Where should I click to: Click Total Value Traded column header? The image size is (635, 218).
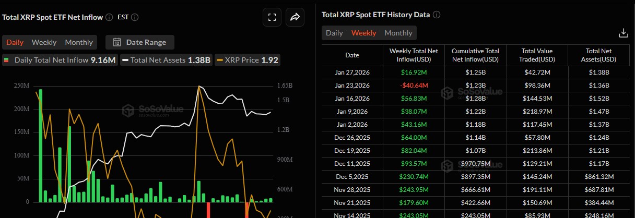pos(537,55)
